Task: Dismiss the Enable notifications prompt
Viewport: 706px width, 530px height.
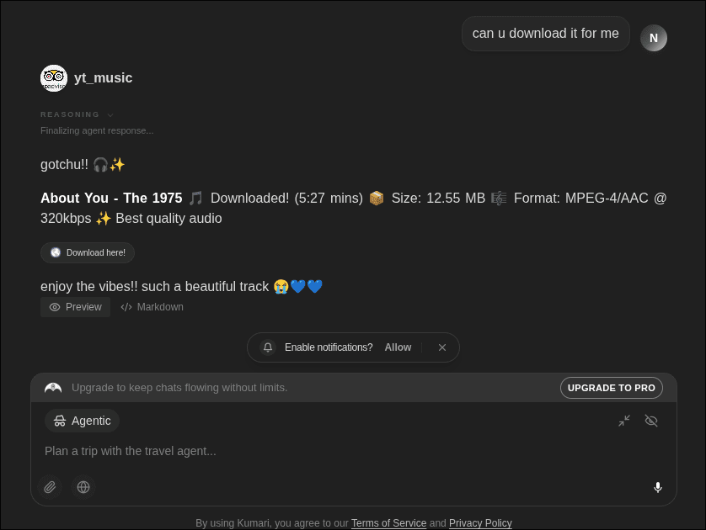Action: 442,347
